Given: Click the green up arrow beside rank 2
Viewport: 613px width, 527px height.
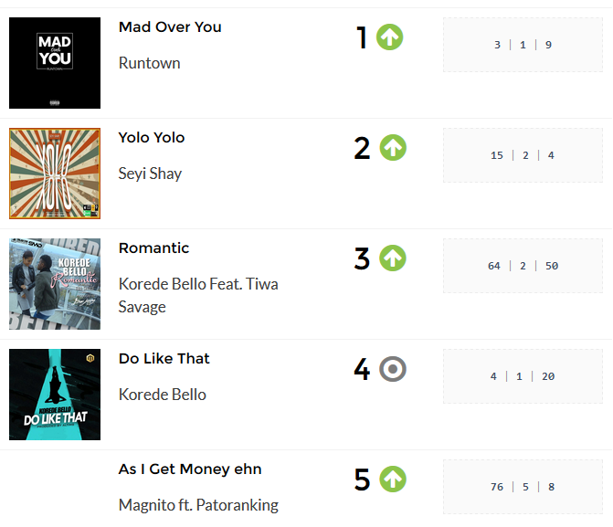Looking at the screenshot, I should click(393, 148).
